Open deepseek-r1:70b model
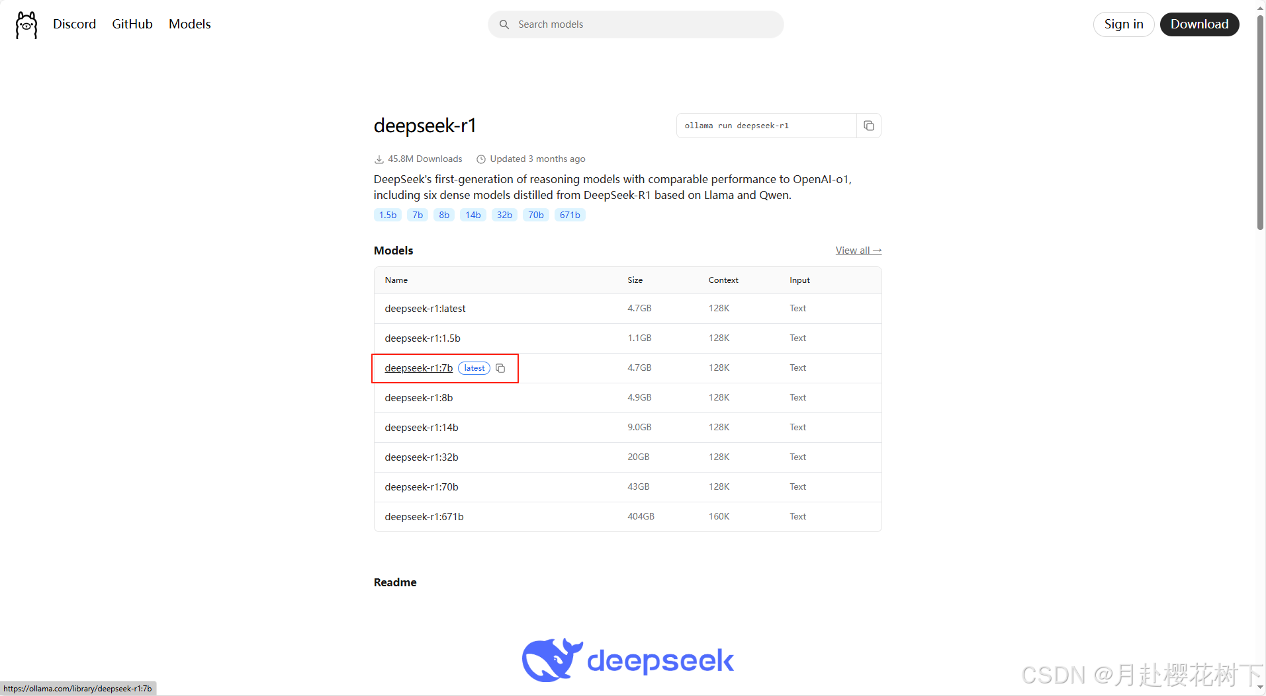 [422, 487]
